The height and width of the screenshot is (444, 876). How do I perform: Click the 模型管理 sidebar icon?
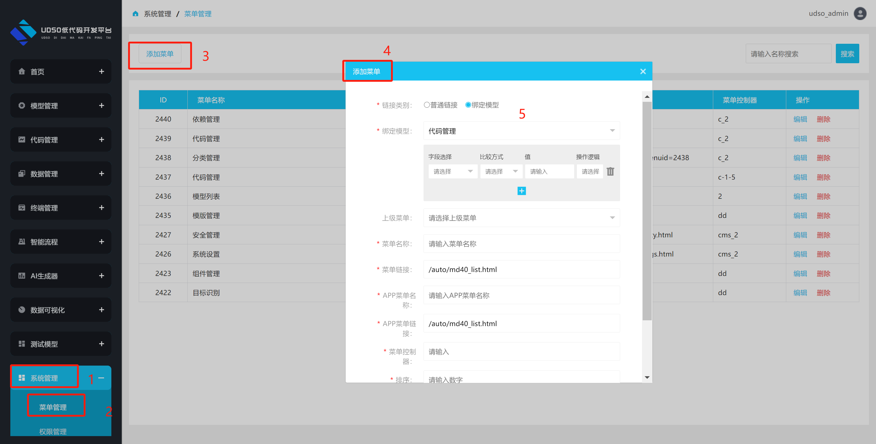click(22, 106)
